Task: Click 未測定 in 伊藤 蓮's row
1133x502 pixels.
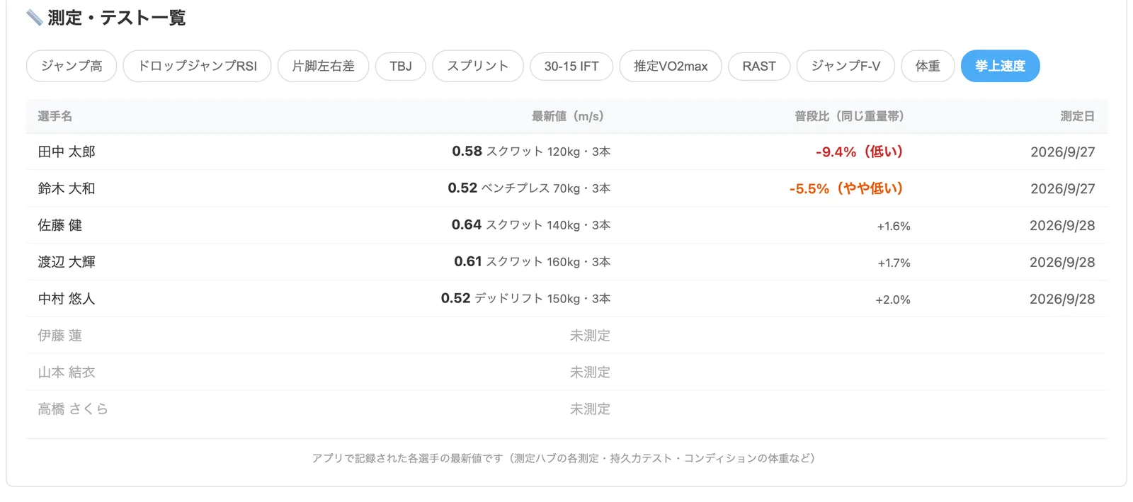Action: click(590, 336)
